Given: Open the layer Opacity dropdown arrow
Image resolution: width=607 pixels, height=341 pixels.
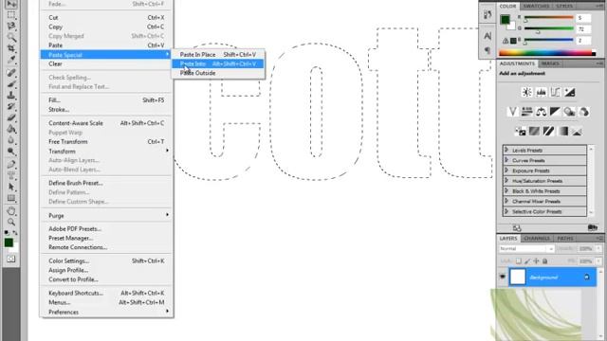Looking at the screenshot, I should [x=598, y=248].
